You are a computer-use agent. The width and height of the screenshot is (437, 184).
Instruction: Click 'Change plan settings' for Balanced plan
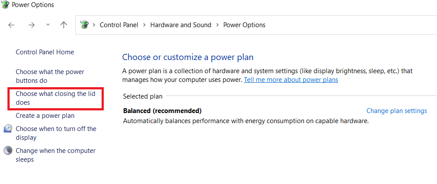click(396, 111)
